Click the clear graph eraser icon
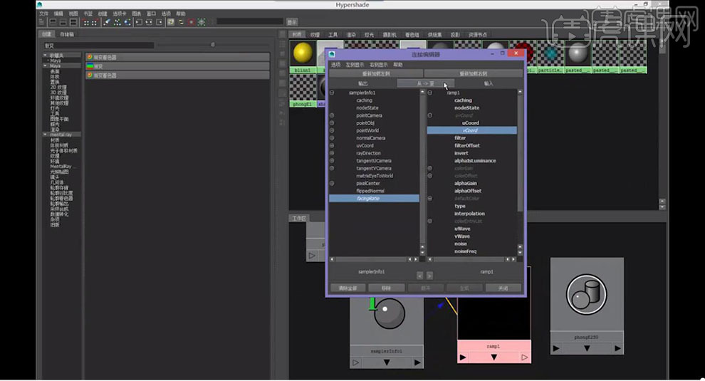The width and height of the screenshot is (705, 381). click(x=107, y=22)
